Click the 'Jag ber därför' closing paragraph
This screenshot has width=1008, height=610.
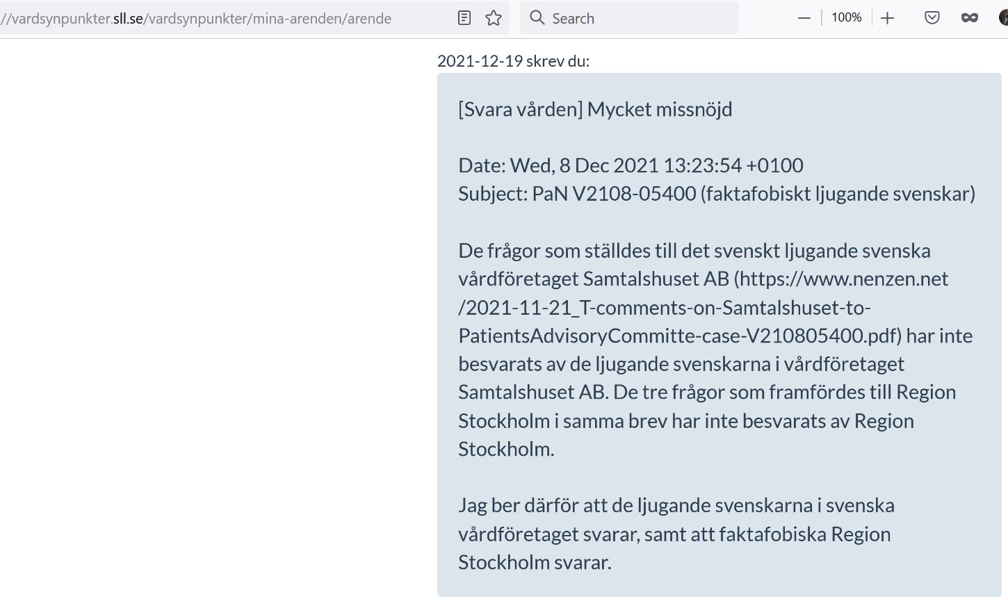[x=676, y=534]
